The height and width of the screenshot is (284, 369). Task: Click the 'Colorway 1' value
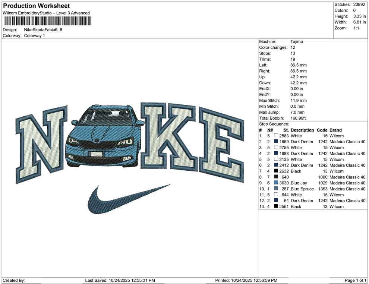point(34,35)
